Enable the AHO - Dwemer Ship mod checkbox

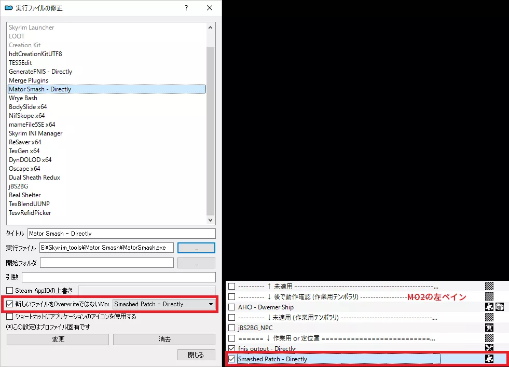(231, 307)
